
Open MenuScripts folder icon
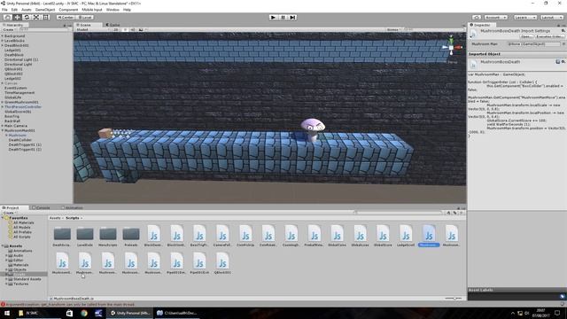coord(108,234)
